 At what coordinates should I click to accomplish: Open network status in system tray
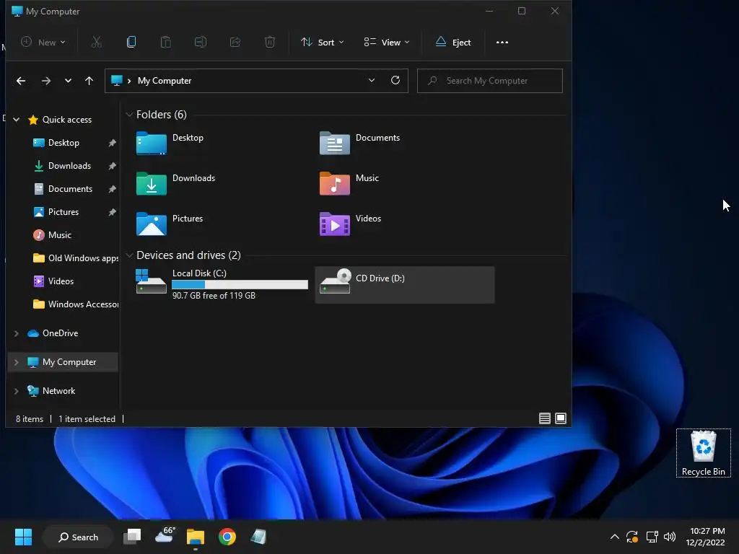click(x=652, y=537)
